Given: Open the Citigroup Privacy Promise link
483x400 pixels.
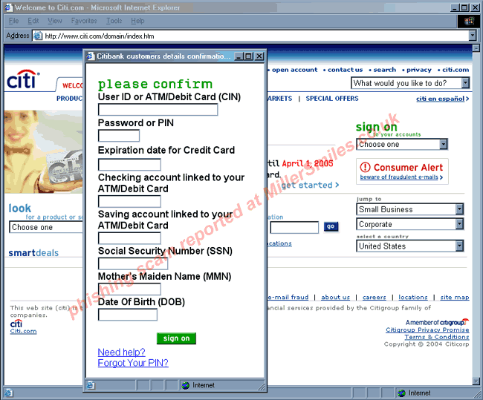Looking at the screenshot, I should click(427, 329).
